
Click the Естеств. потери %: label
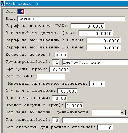(29, 55)
